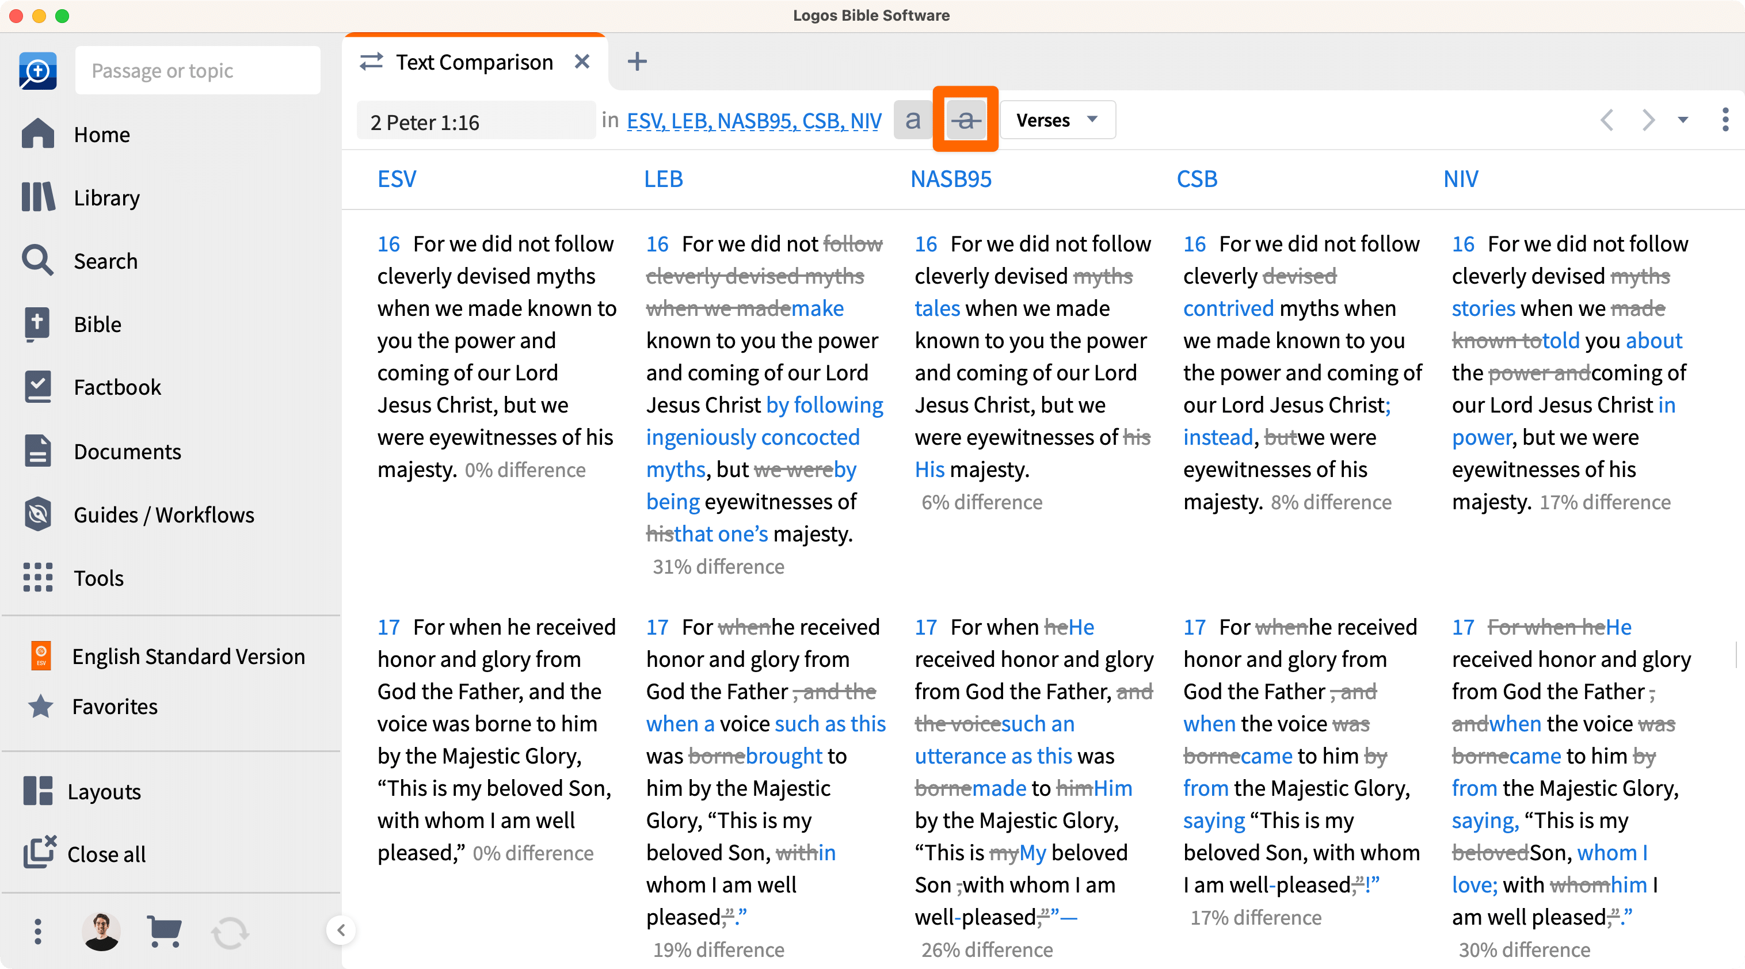Viewport: 1745px width, 969px height.
Task: Click the '19% difference' text
Action: click(719, 949)
